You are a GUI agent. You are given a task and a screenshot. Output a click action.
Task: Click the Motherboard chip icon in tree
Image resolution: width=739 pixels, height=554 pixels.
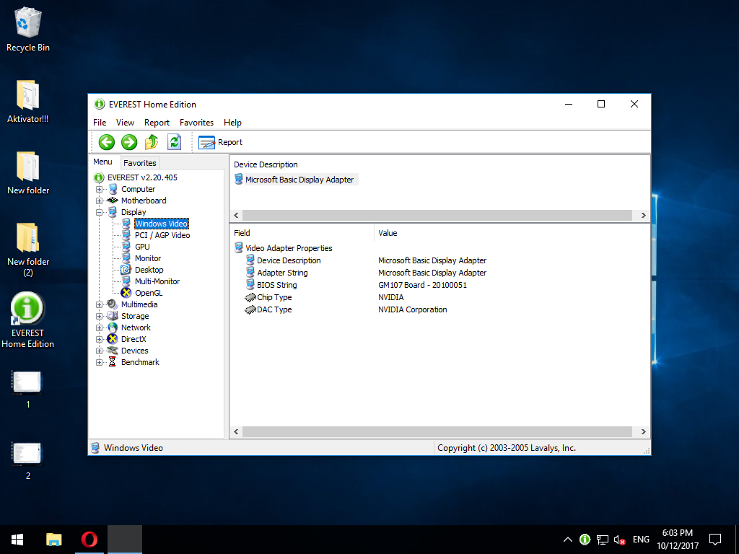(113, 201)
